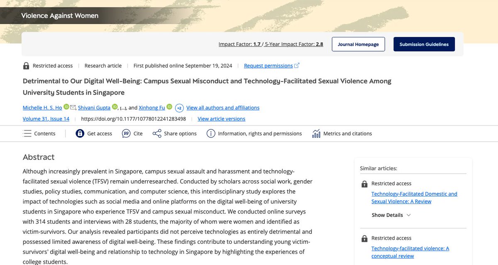Click the ORCID icon beside Michelle H. S. Ho

66,107
